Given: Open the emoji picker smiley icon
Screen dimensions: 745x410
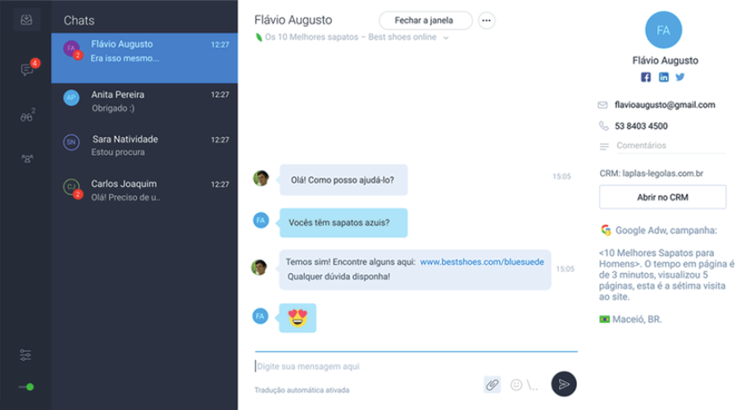Looking at the screenshot, I should point(516,385).
